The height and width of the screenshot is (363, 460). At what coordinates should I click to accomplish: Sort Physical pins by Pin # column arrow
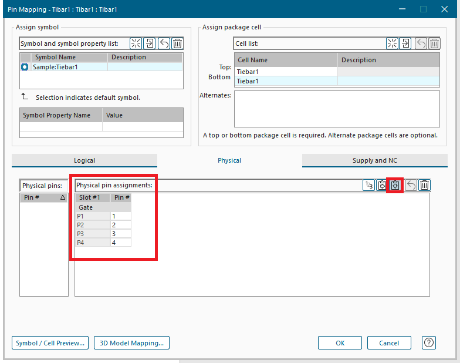pyautogui.click(x=62, y=197)
